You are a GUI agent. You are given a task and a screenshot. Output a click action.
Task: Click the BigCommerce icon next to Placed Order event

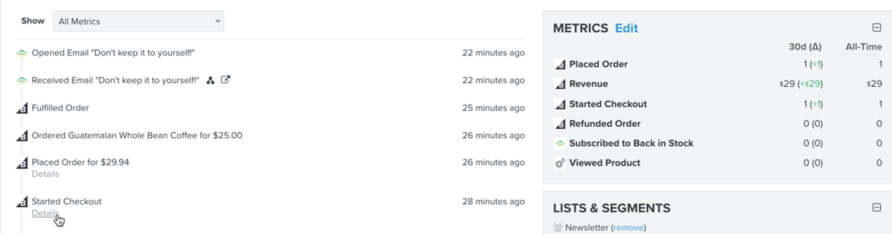tap(22, 162)
